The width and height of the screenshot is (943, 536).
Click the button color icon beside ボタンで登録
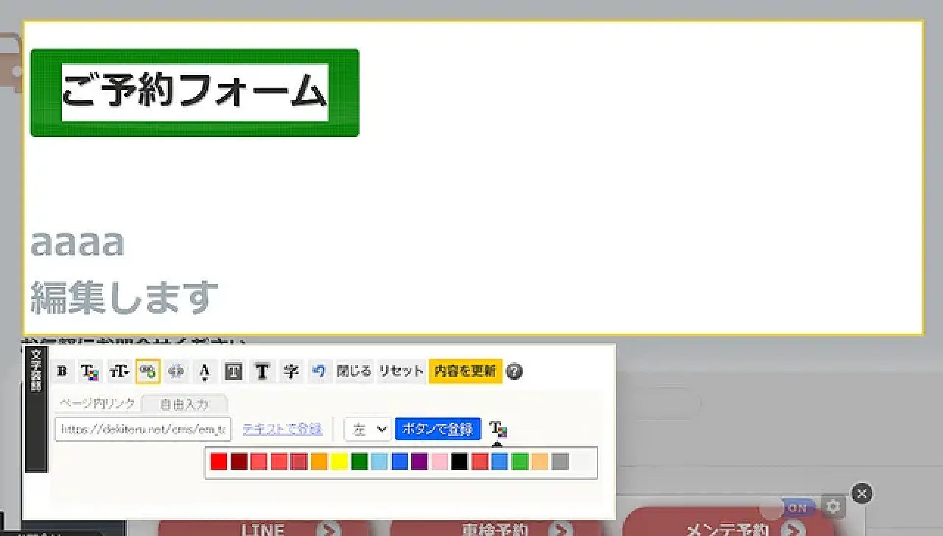[498, 429]
